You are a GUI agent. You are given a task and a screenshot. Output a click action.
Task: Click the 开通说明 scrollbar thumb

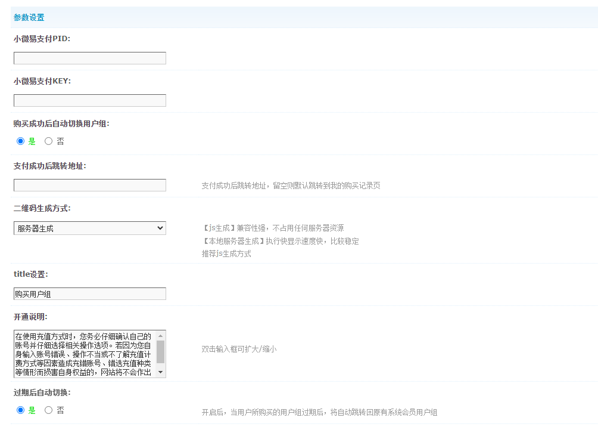161,352
